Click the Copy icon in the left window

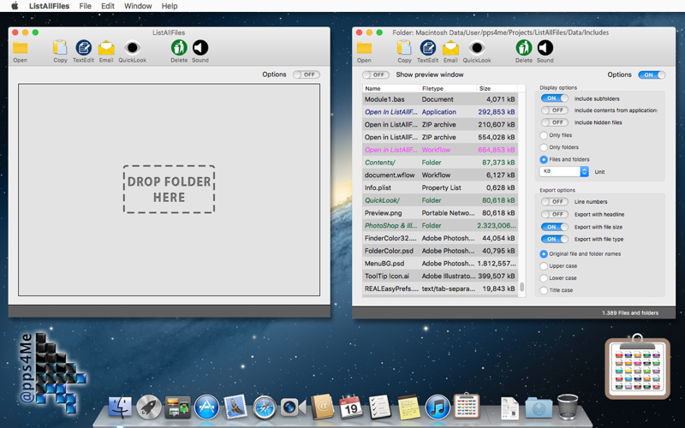(x=60, y=49)
